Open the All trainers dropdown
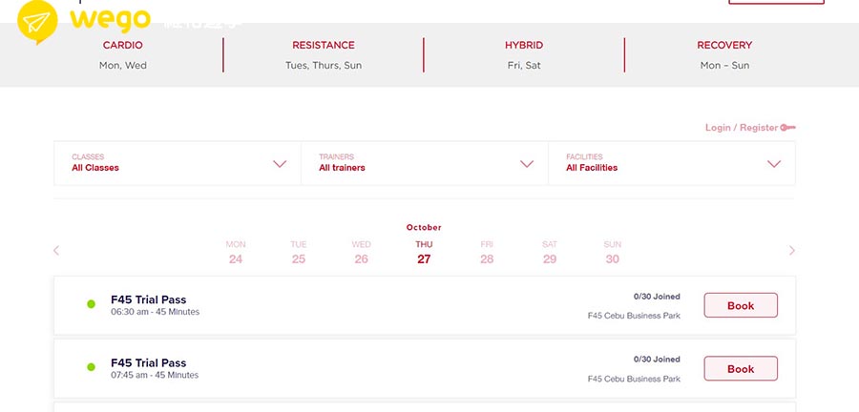This screenshot has width=859, height=412. point(526,164)
